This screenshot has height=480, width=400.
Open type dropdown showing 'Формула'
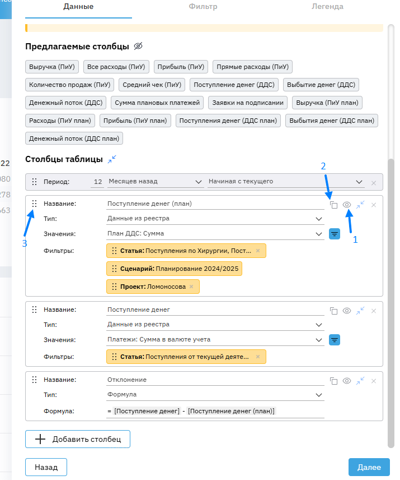pyautogui.click(x=215, y=395)
